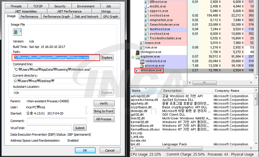Click the Command line field
Screen dimensions: 259x157
[x=63, y=70]
